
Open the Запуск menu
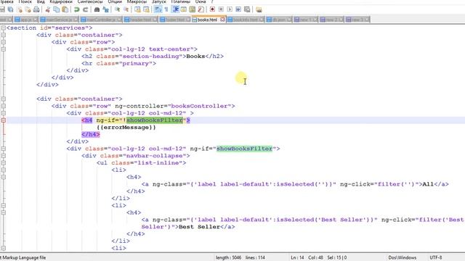point(158,1)
